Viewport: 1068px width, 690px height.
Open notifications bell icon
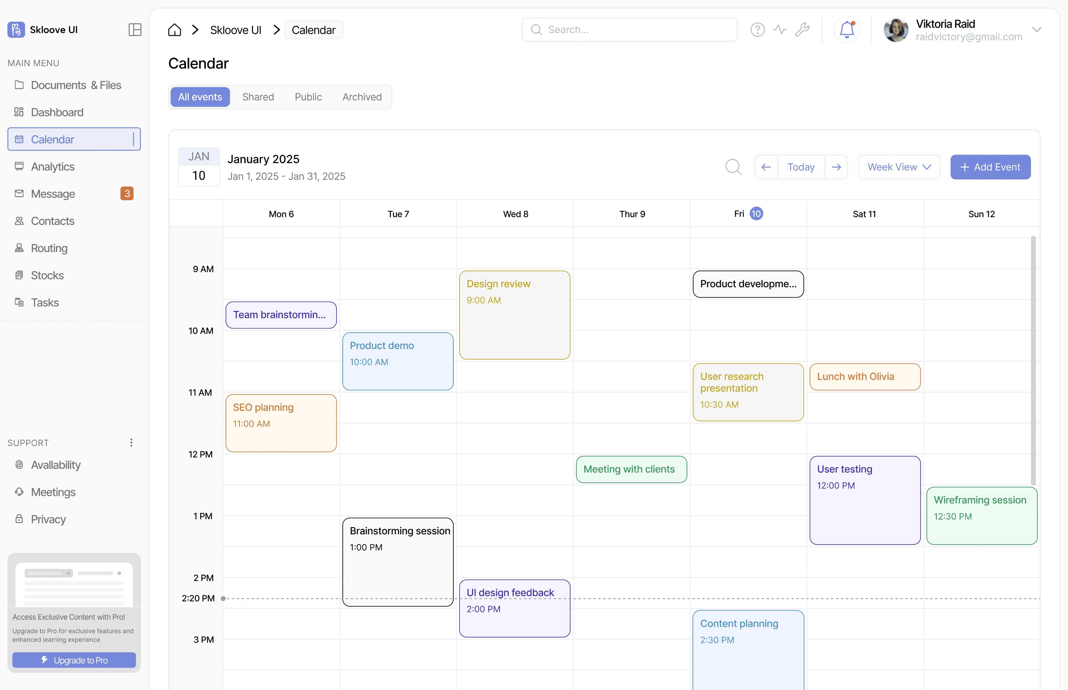click(847, 30)
